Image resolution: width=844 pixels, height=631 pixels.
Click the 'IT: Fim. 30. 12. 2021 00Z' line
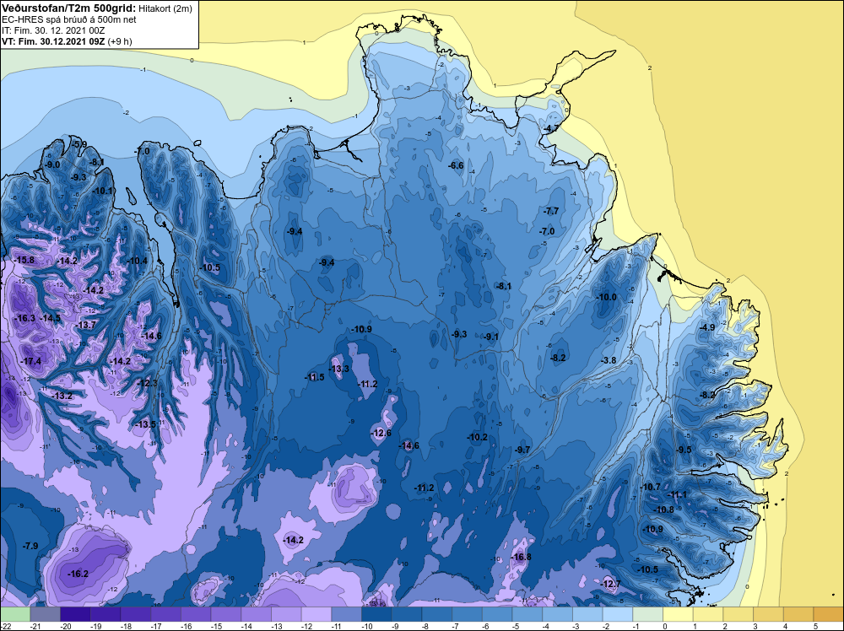click(x=53, y=30)
